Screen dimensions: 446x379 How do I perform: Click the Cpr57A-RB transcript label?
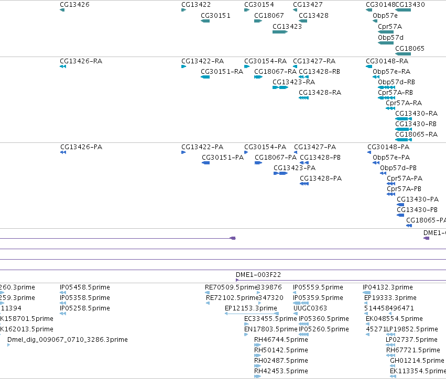[x=395, y=93]
